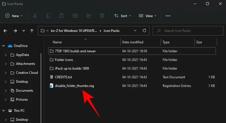This screenshot has width=226, height=123.
Task: Open address bar history dropdown
Action: tap(135, 30)
